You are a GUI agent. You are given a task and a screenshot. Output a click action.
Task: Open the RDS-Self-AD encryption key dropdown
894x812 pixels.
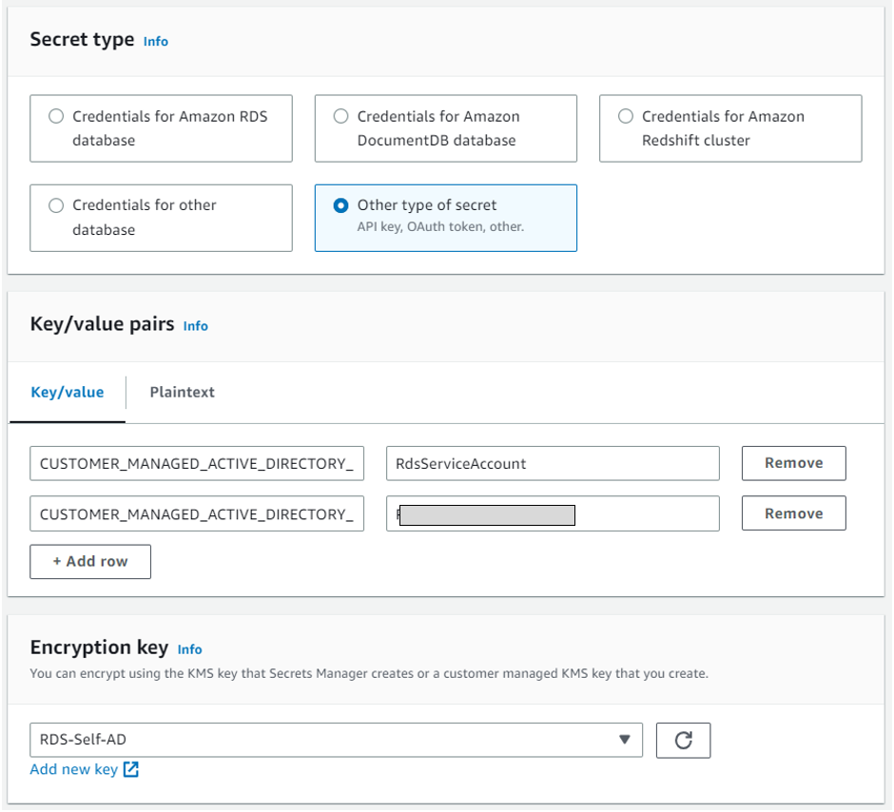[336, 740]
